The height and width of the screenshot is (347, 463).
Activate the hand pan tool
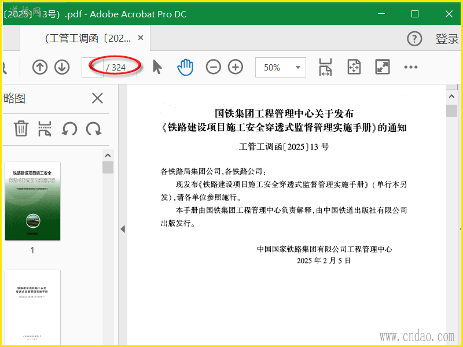tap(185, 67)
